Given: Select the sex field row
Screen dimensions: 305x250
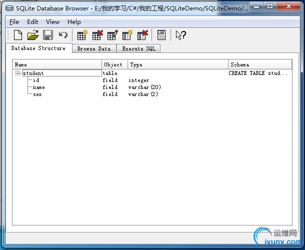Looking at the screenshot, I should (152, 94).
